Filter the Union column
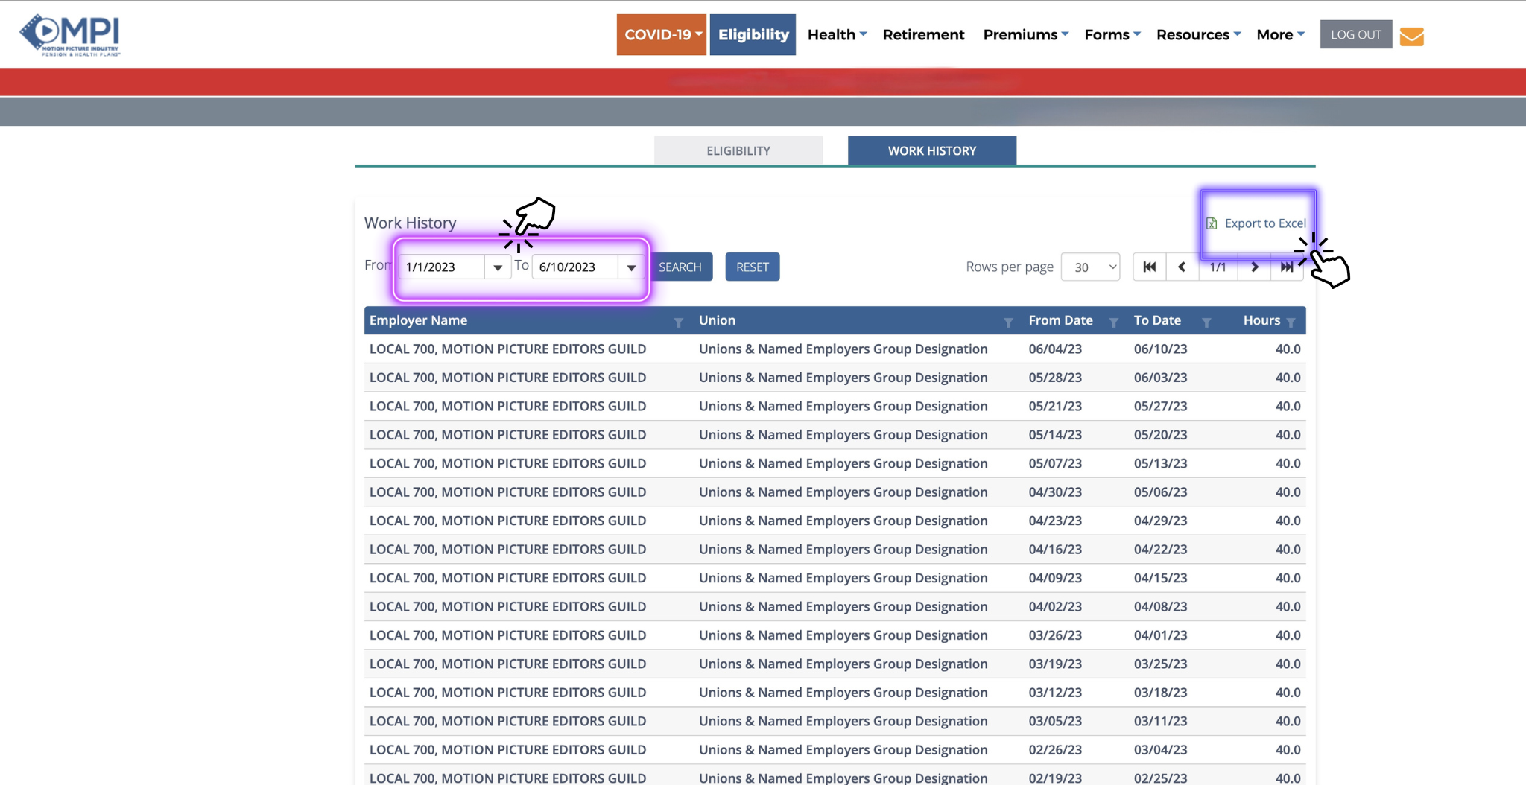The image size is (1526, 785). tap(1008, 322)
